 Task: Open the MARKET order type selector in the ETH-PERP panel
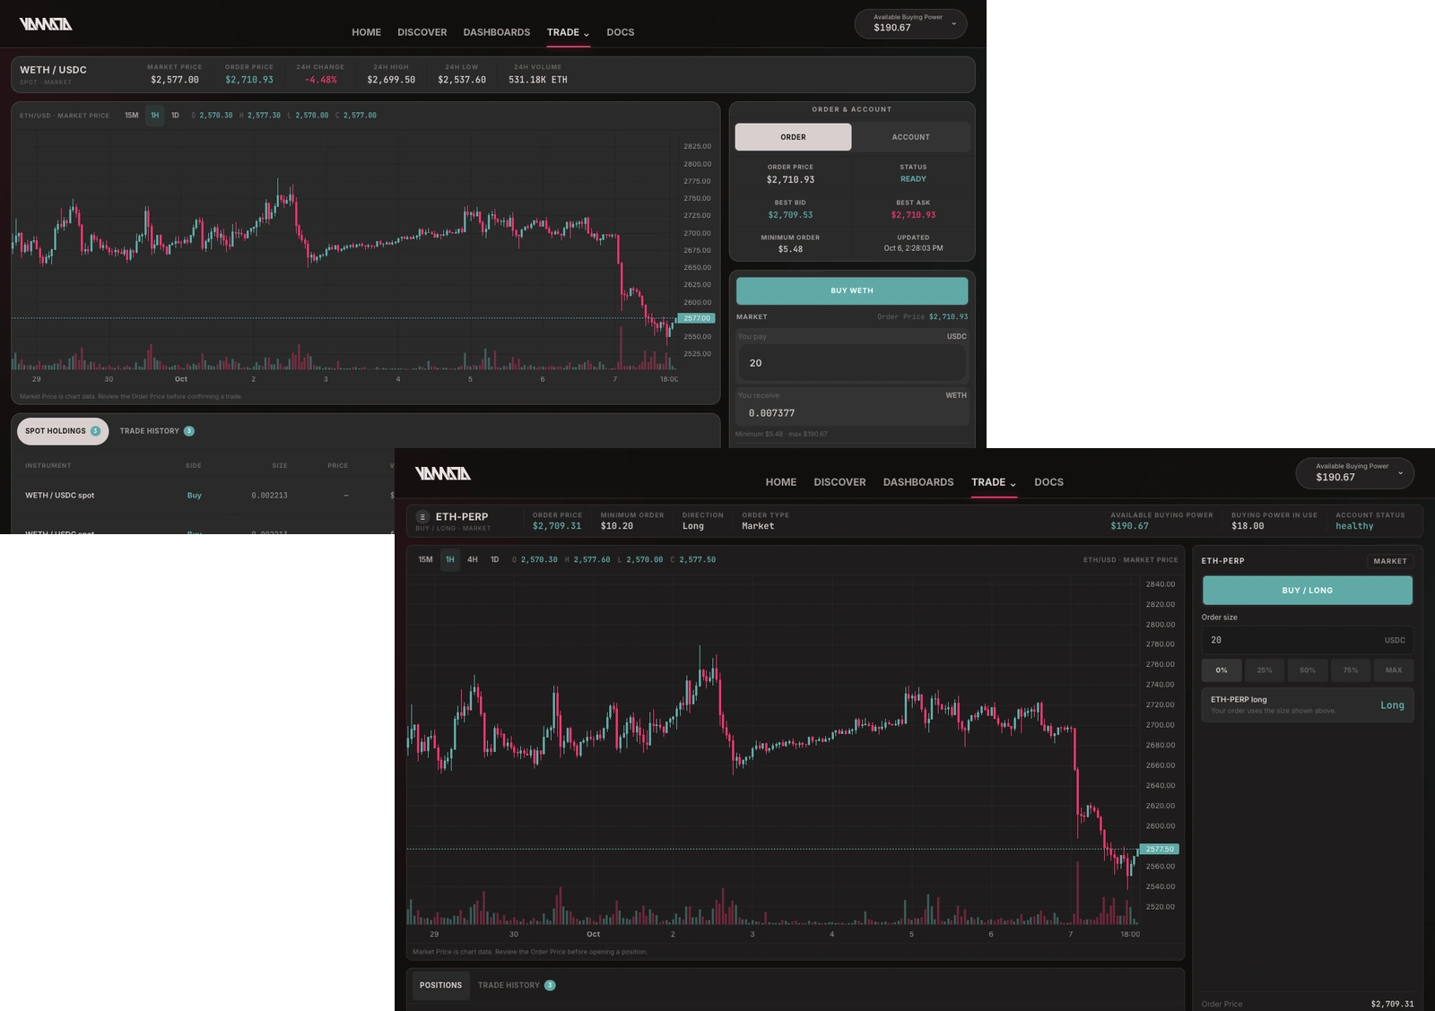[1390, 561]
